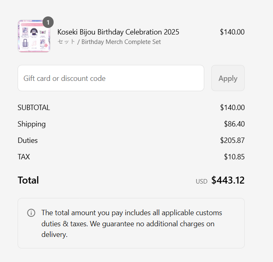Click the quantity badge on the product thumbnail
This screenshot has height=262, width=273.
48,22
